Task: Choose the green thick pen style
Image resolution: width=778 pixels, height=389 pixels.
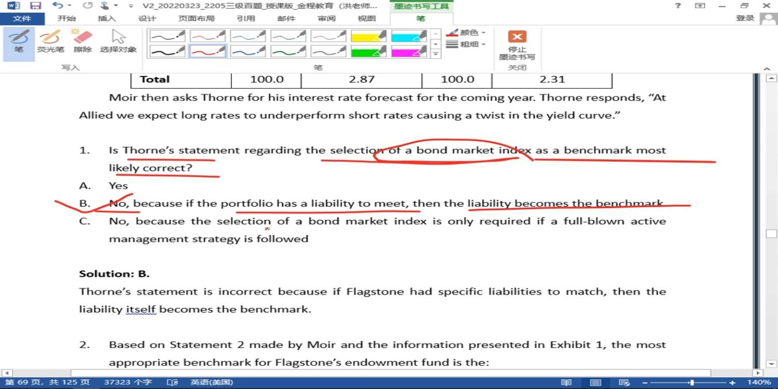Action: (288, 51)
